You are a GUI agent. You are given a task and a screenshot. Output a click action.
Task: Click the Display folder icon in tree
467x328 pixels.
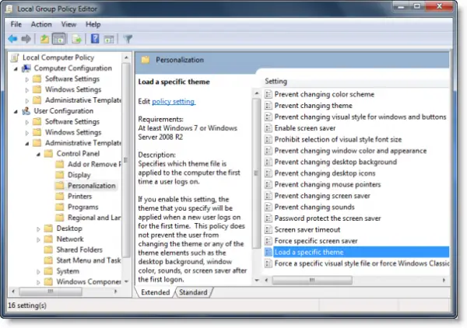tap(60, 175)
